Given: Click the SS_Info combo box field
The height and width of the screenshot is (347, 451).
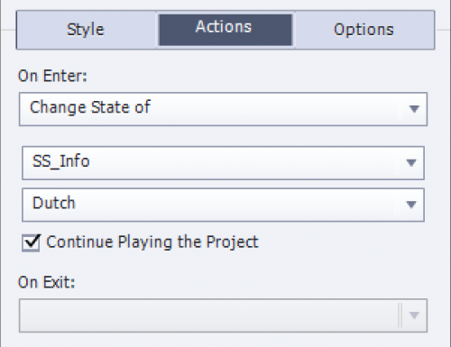Looking at the screenshot, I should [x=223, y=163].
